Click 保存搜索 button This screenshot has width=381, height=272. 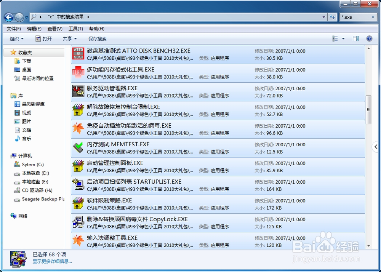click(98, 38)
